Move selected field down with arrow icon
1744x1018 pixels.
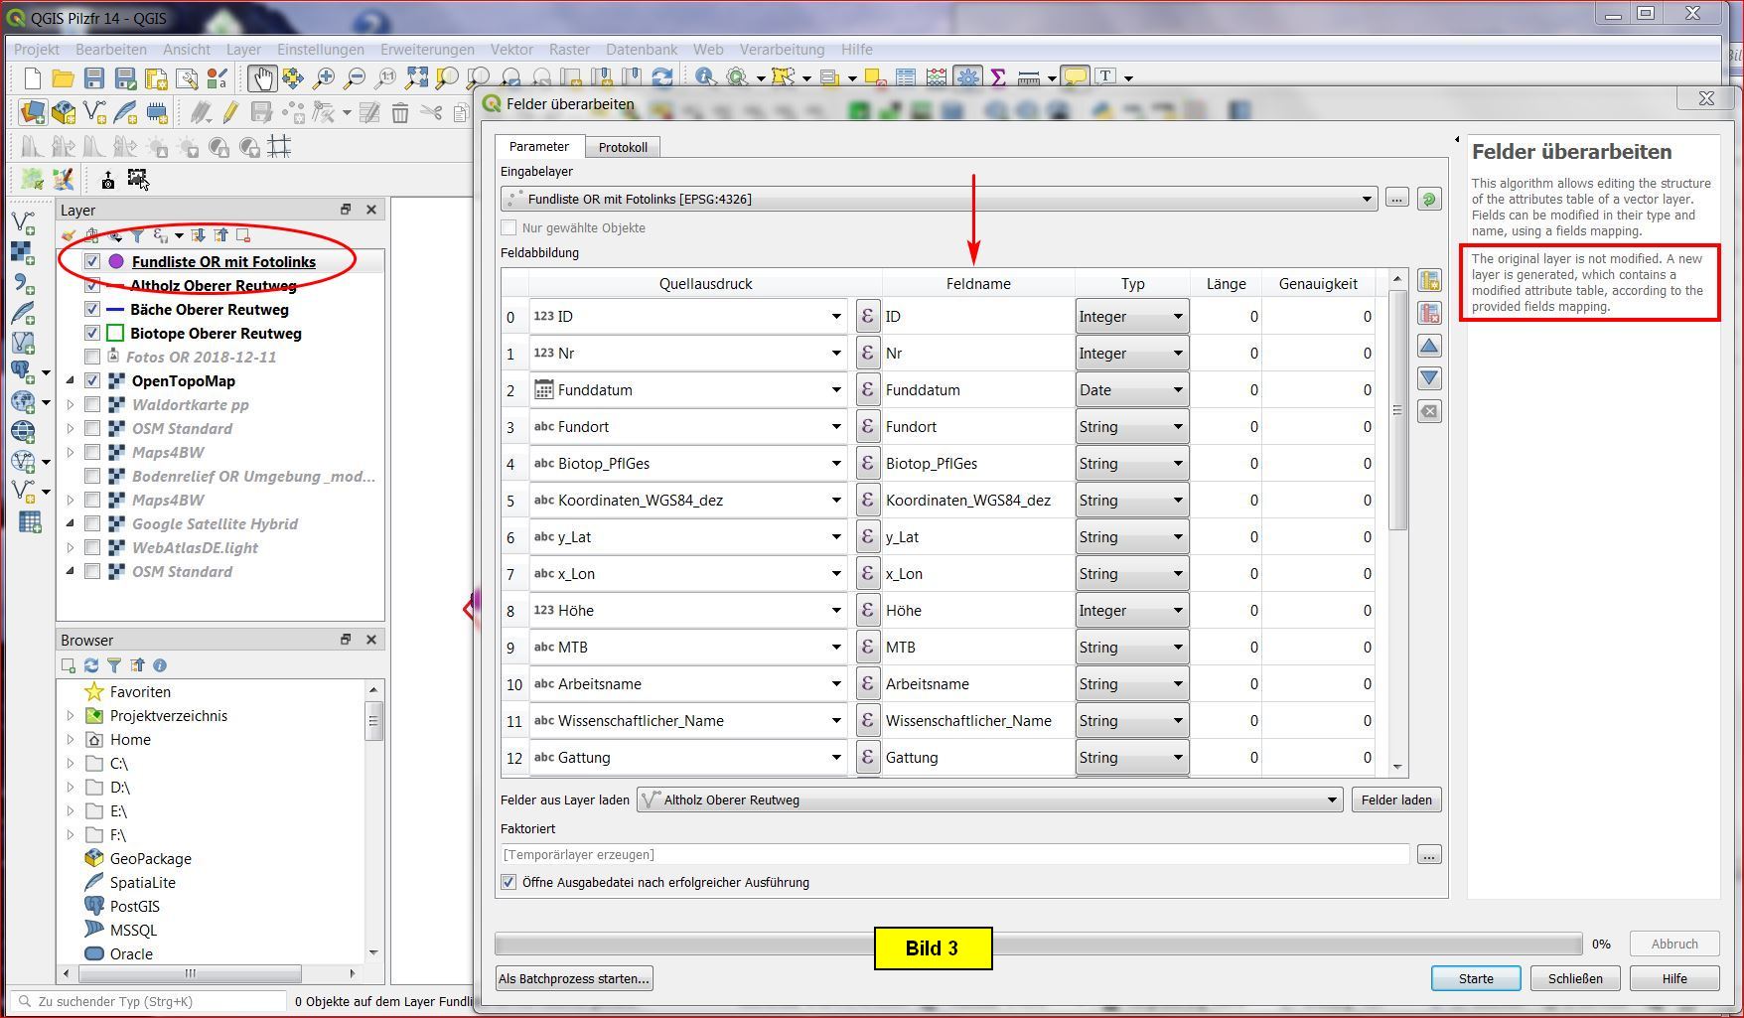coord(1429,378)
